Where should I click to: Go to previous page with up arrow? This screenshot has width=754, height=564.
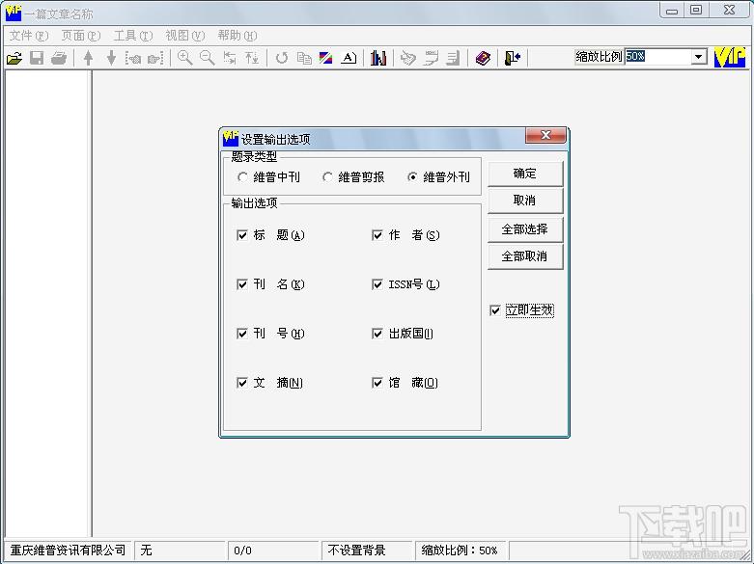(88, 58)
